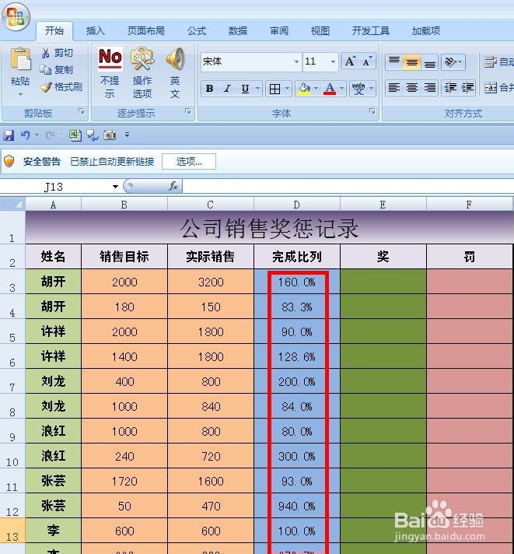Screen dimensions: 514x554
Task: Open fill color dropdown arrow
Action: tap(316, 89)
